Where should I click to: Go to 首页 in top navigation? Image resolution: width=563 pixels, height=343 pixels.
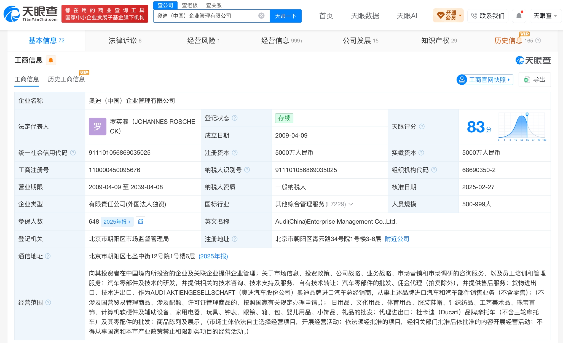326,16
